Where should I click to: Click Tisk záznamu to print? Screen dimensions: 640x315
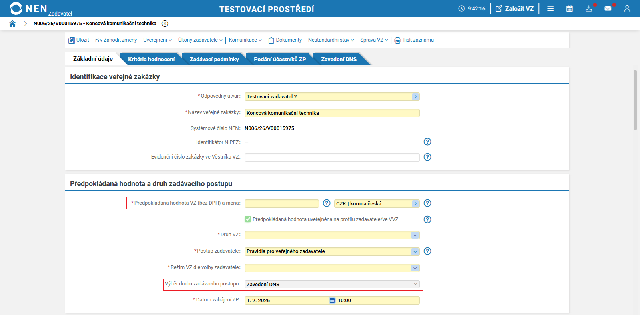(414, 40)
